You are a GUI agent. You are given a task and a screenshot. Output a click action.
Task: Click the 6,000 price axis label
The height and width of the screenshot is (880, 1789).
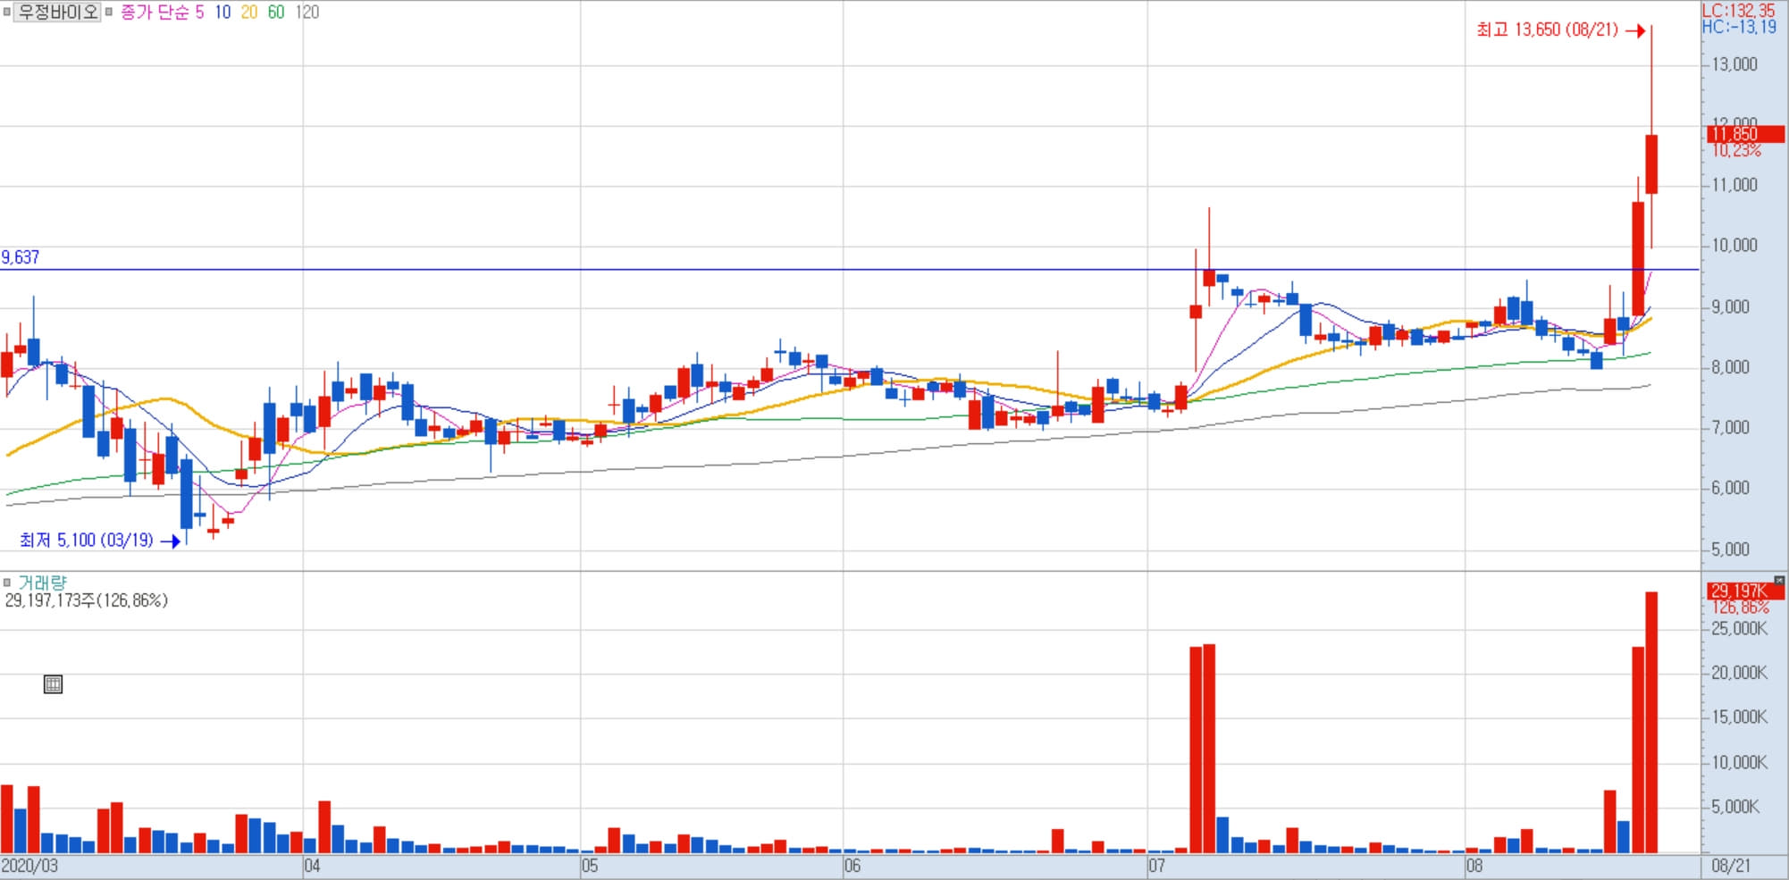pos(1731,488)
